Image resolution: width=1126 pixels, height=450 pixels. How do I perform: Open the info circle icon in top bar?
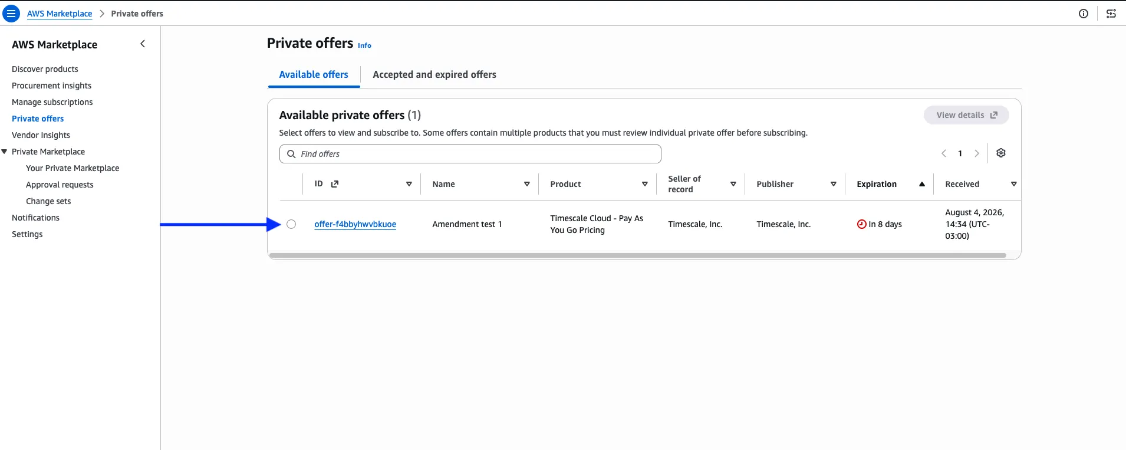click(x=1084, y=14)
